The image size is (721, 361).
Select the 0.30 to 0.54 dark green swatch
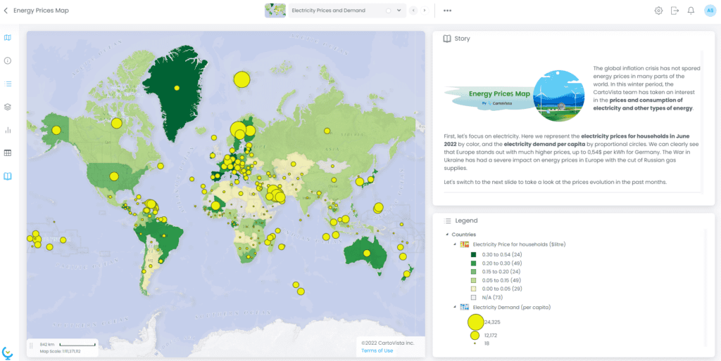[473, 254]
